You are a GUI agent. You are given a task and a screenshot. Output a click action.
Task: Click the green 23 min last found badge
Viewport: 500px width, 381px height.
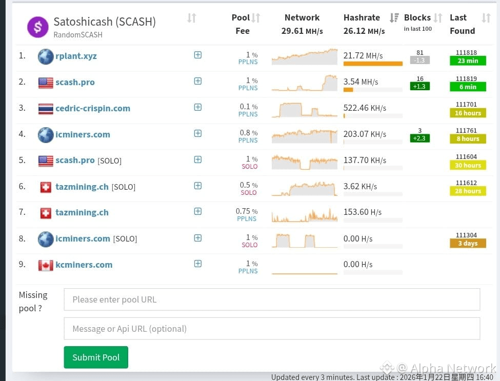(x=468, y=61)
